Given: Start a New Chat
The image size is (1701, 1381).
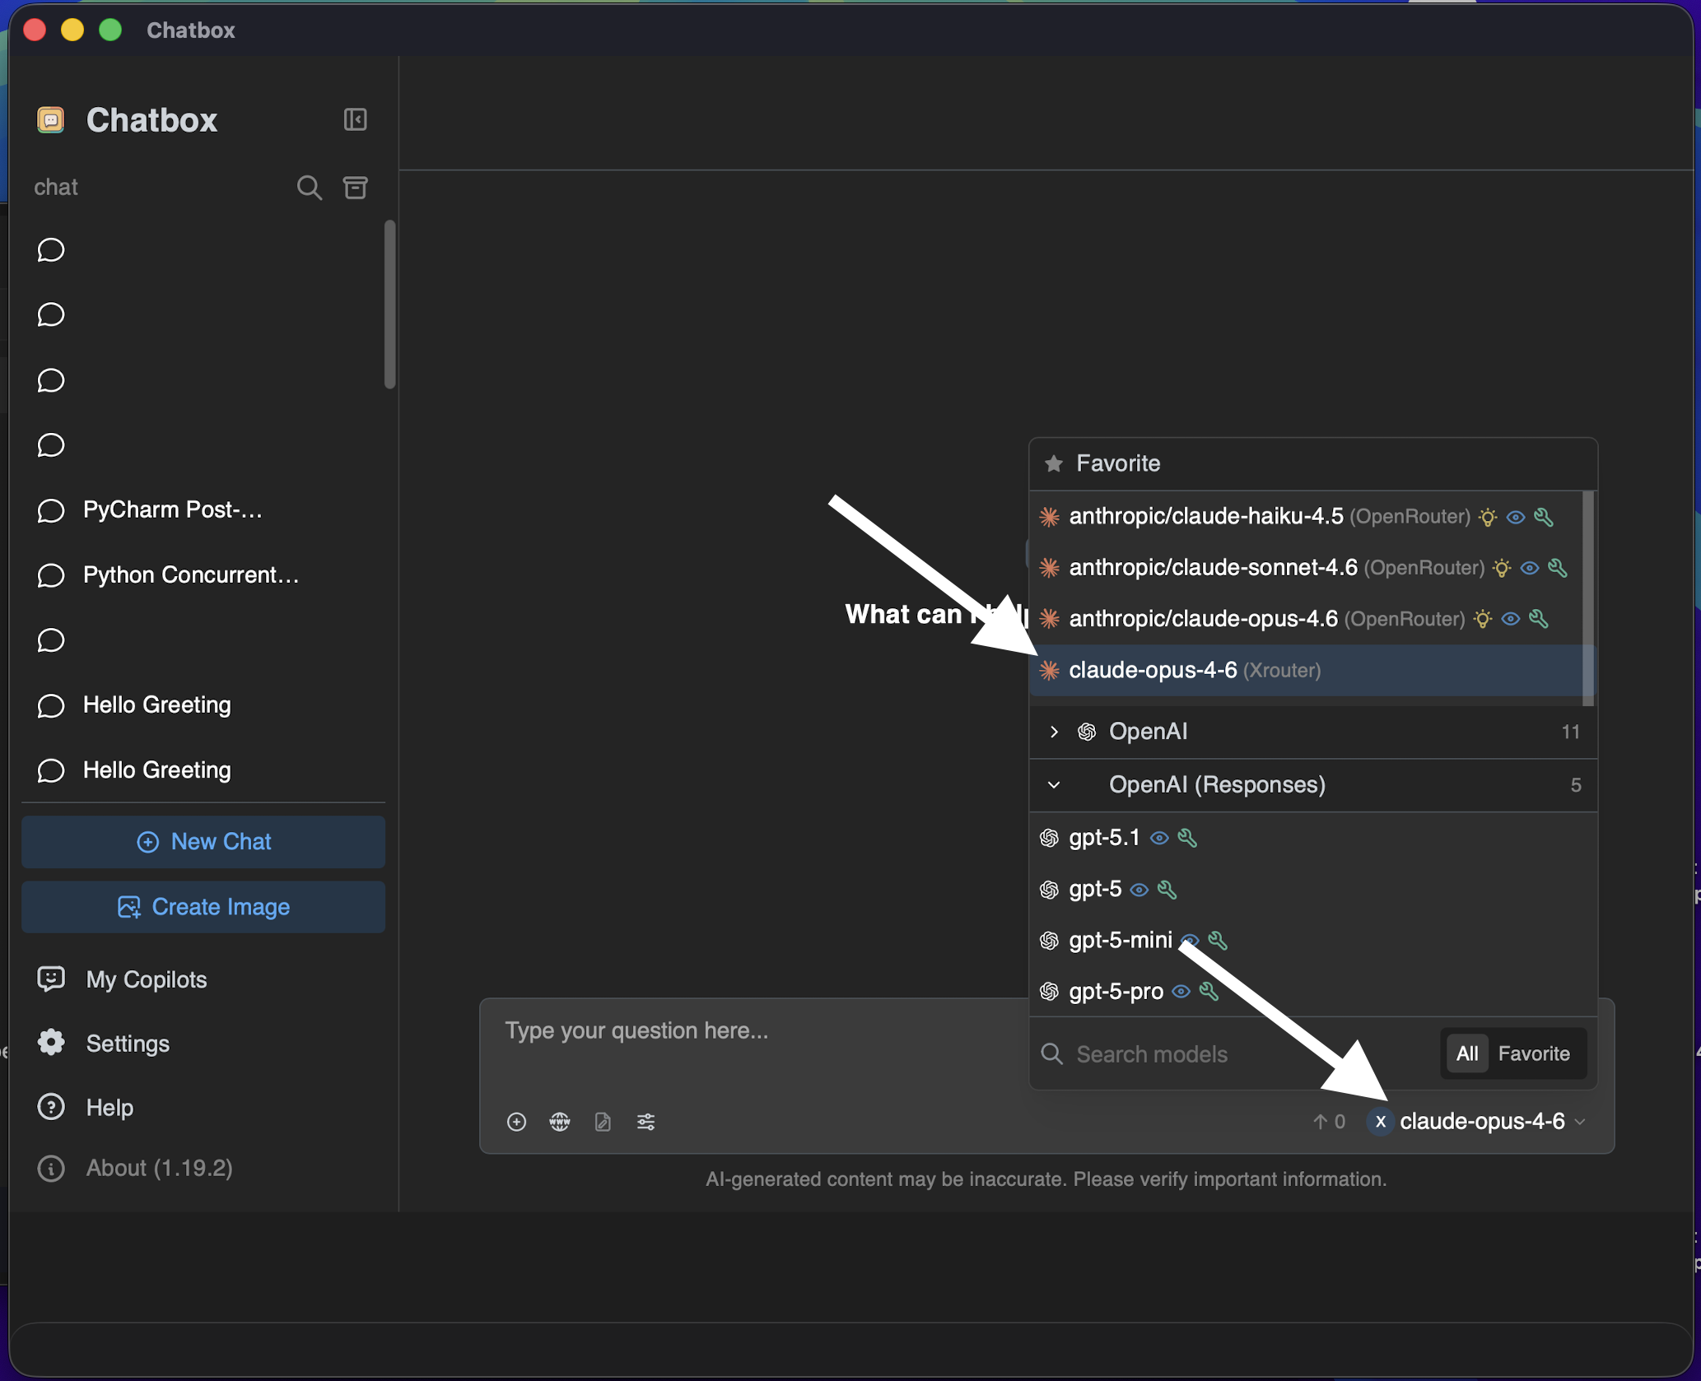Looking at the screenshot, I should [x=203, y=841].
